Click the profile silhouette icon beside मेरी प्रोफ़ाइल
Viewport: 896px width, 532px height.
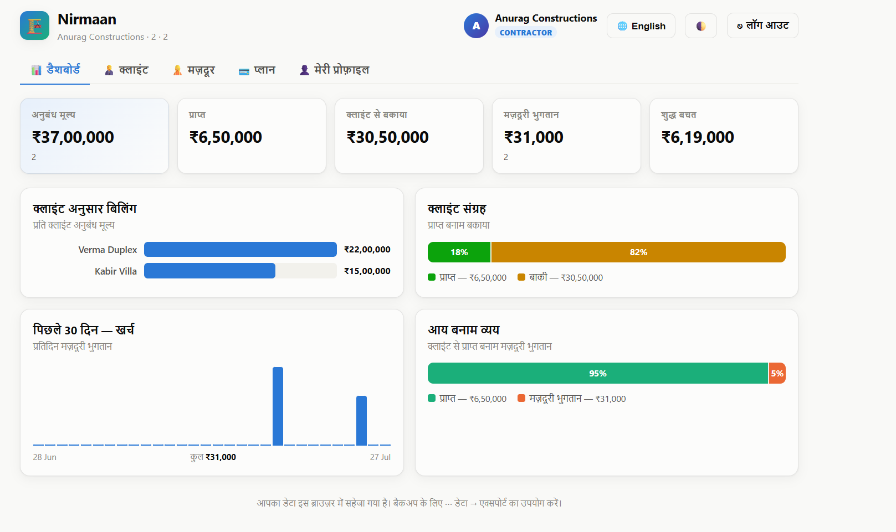pyautogui.click(x=304, y=70)
